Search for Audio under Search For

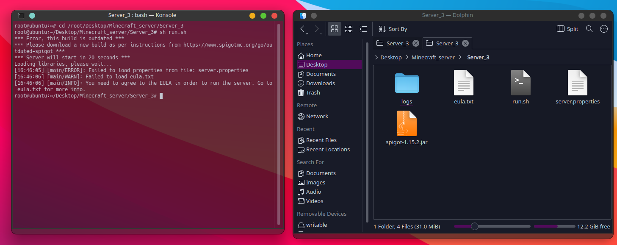click(x=329, y=192)
